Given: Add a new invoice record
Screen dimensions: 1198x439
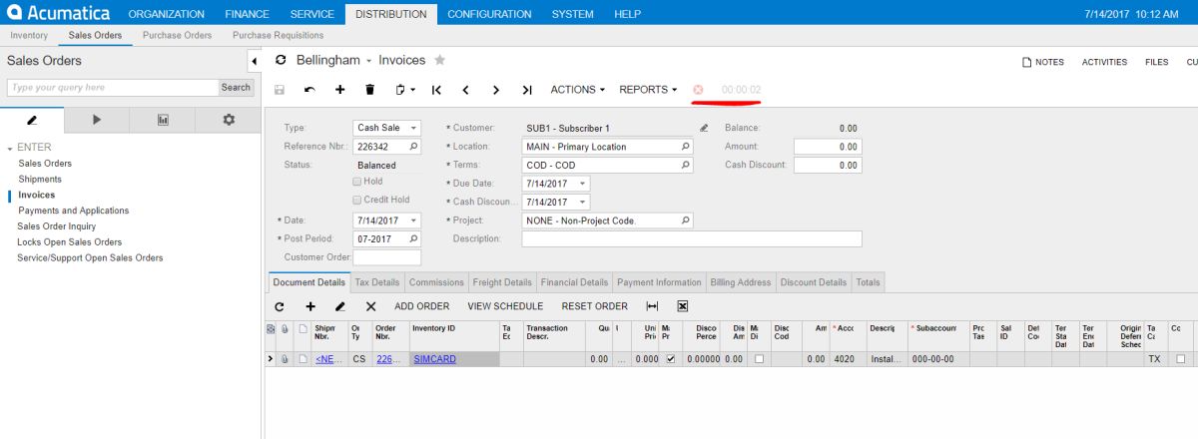Looking at the screenshot, I should tap(339, 90).
